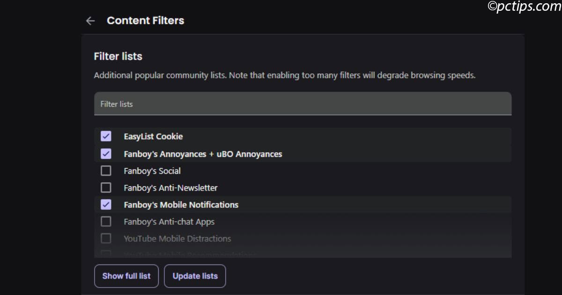Viewport: 562px width, 295px height.
Task: Check the Fanboy's Anti-chat Apps checkbox
Action: [x=106, y=221]
